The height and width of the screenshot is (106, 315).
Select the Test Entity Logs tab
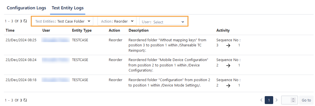click(x=68, y=8)
